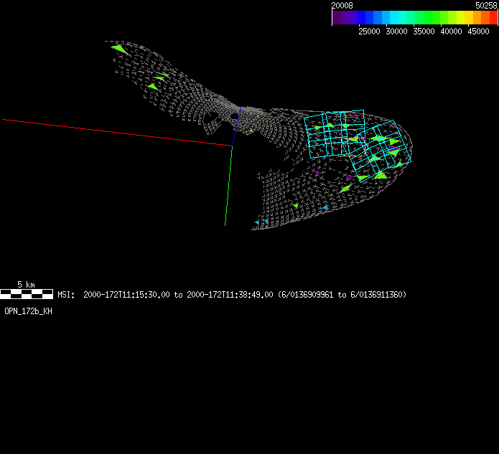Viewport: 499px width, 454px height.
Task: Select the blue triangle on the lower wireframe edge
Action: 325,208
